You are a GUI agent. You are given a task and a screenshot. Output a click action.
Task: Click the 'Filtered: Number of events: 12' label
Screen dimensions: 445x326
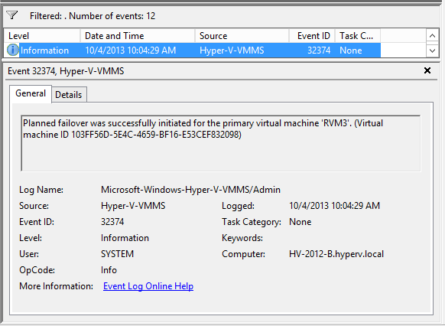tap(93, 16)
